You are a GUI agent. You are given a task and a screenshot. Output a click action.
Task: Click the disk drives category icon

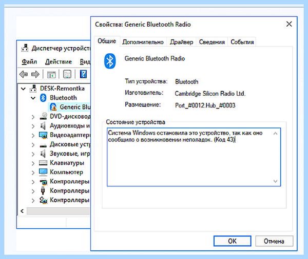[x=43, y=145]
